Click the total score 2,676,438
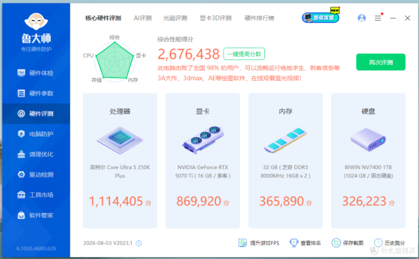The width and height of the screenshot is (419, 259). click(x=189, y=54)
